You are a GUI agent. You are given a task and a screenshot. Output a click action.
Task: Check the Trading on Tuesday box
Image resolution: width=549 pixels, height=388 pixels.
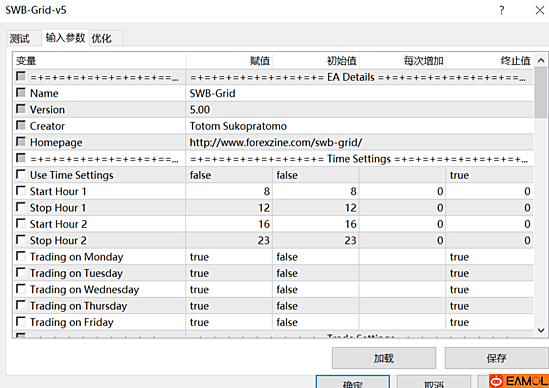21,272
